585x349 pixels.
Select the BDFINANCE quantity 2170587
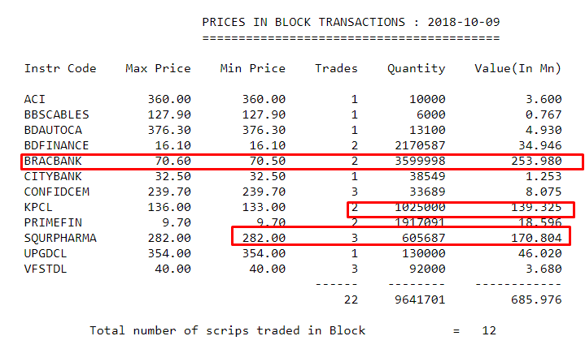pos(420,145)
